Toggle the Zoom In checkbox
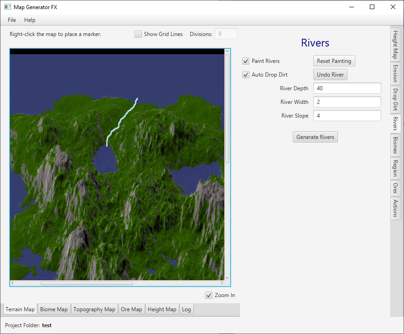The width and height of the screenshot is (404, 334). coord(209,295)
